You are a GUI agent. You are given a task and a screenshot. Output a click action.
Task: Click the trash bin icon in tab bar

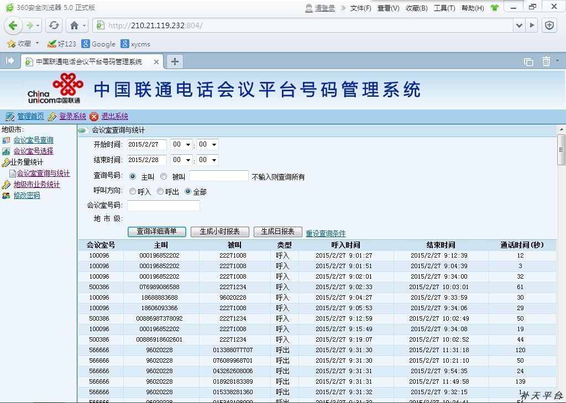[x=546, y=61]
